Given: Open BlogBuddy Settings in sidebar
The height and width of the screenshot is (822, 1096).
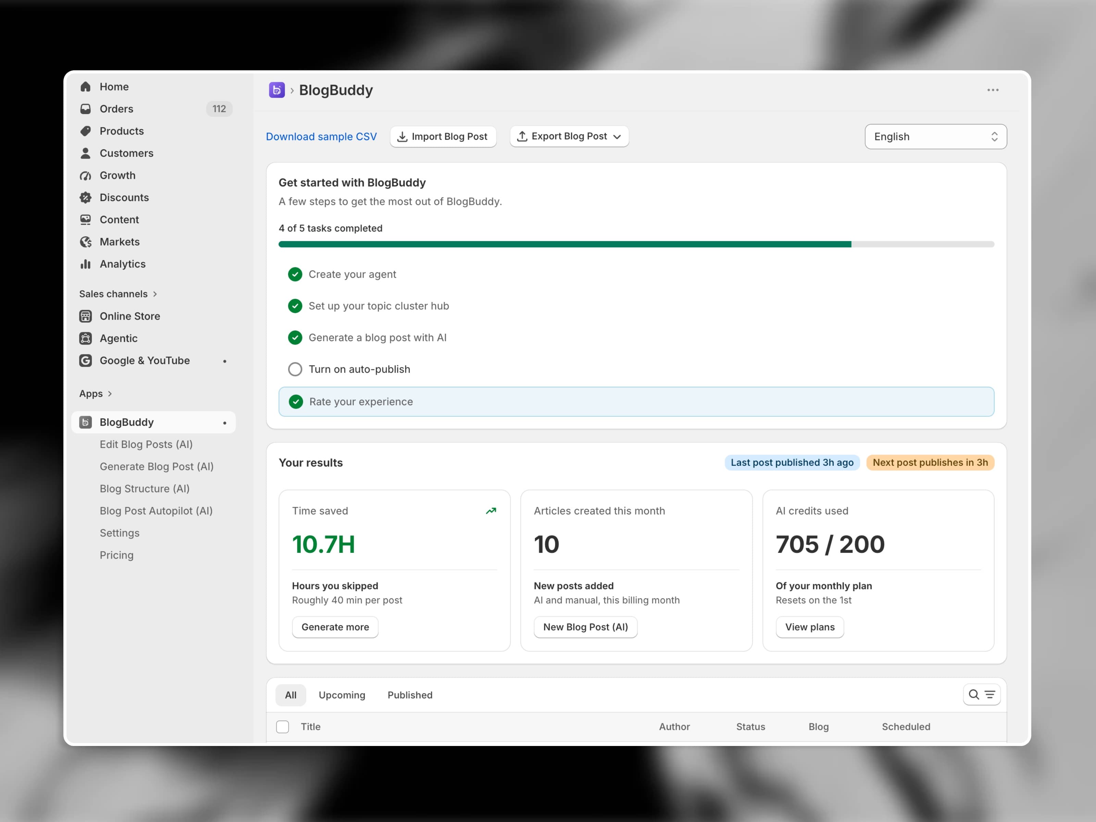Looking at the screenshot, I should coord(120,533).
